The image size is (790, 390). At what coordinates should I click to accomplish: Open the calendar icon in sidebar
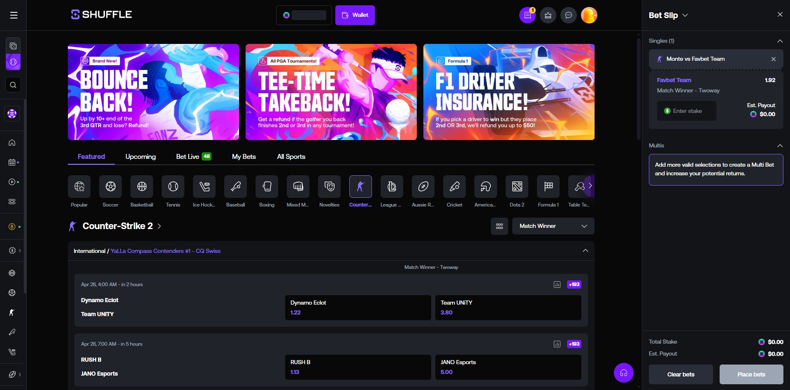coord(12,162)
